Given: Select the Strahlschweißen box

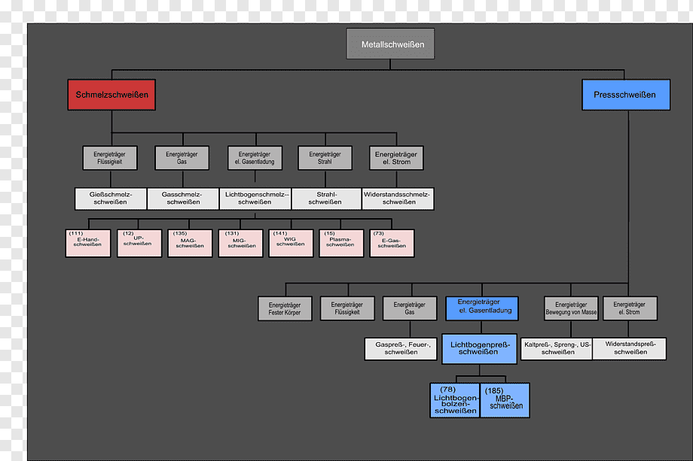Looking at the screenshot, I should [x=326, y=199].
